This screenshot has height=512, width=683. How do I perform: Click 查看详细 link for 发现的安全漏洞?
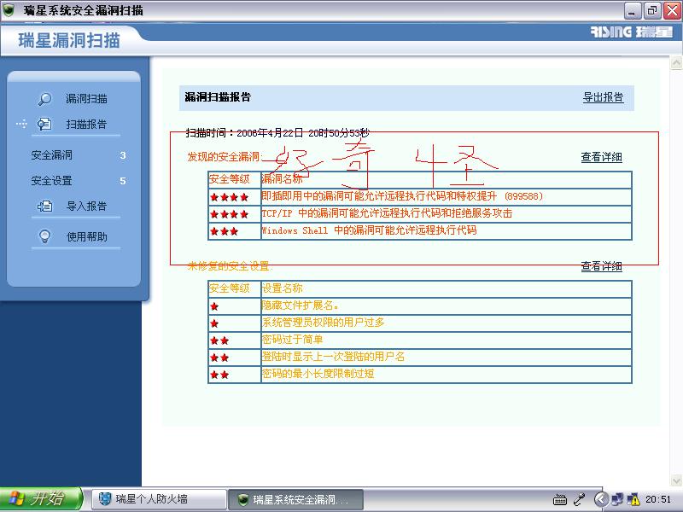tap(602, 157)
